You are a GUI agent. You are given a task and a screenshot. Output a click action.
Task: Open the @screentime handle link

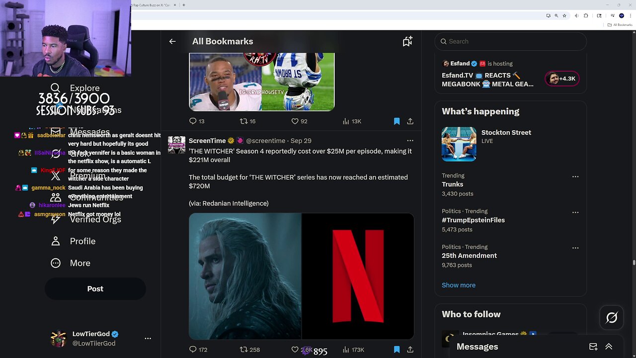(265, 141)
